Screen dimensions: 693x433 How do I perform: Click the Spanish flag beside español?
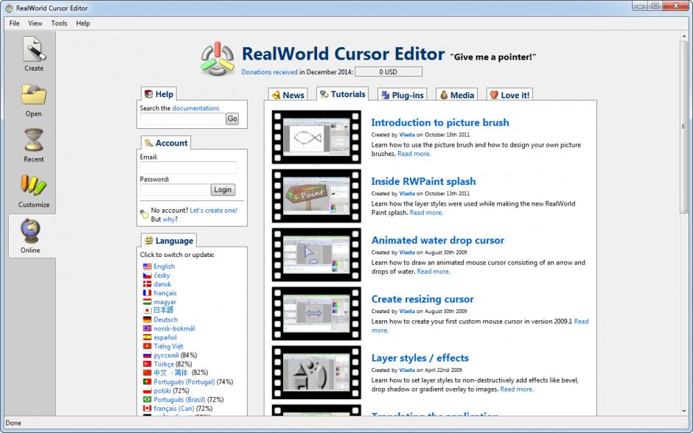click(147, 337)
